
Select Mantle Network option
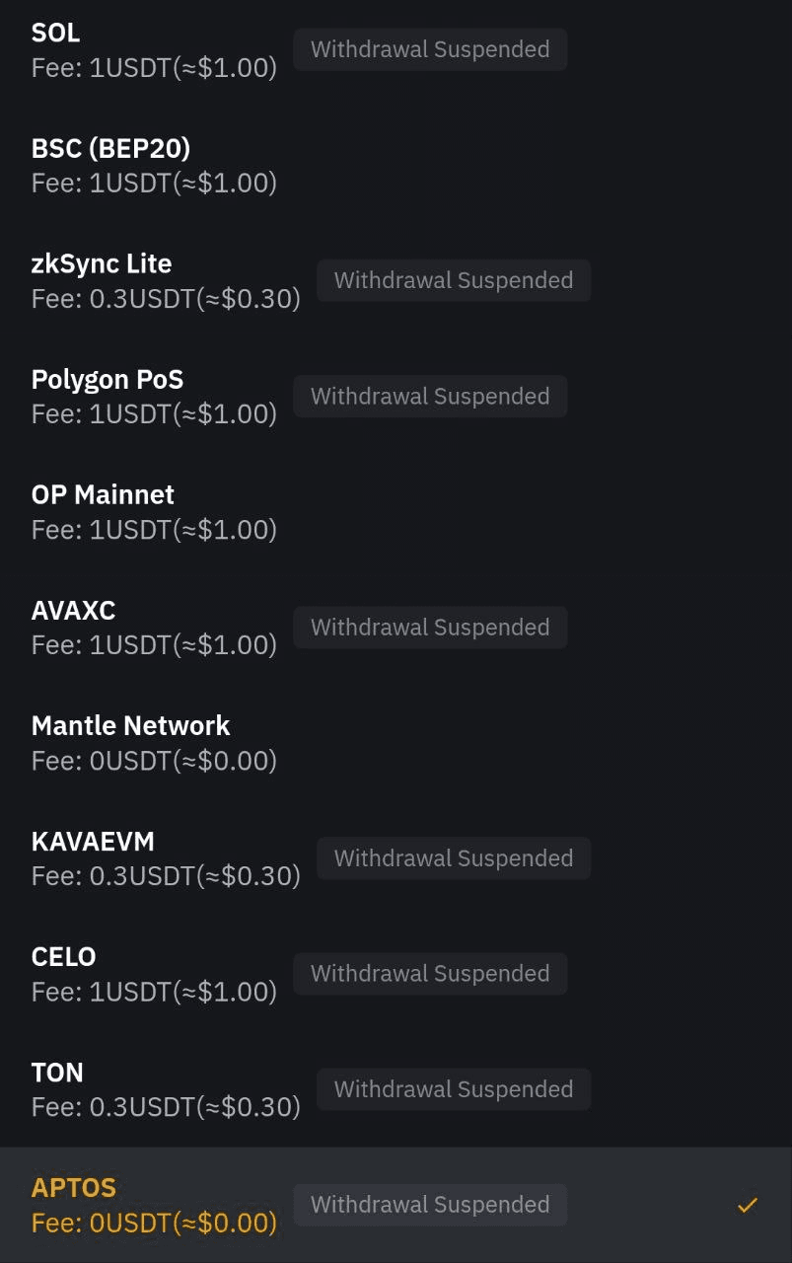(x=396, y=742)
